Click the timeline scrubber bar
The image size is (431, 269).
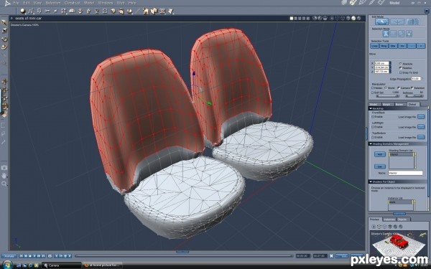point(184,256)
